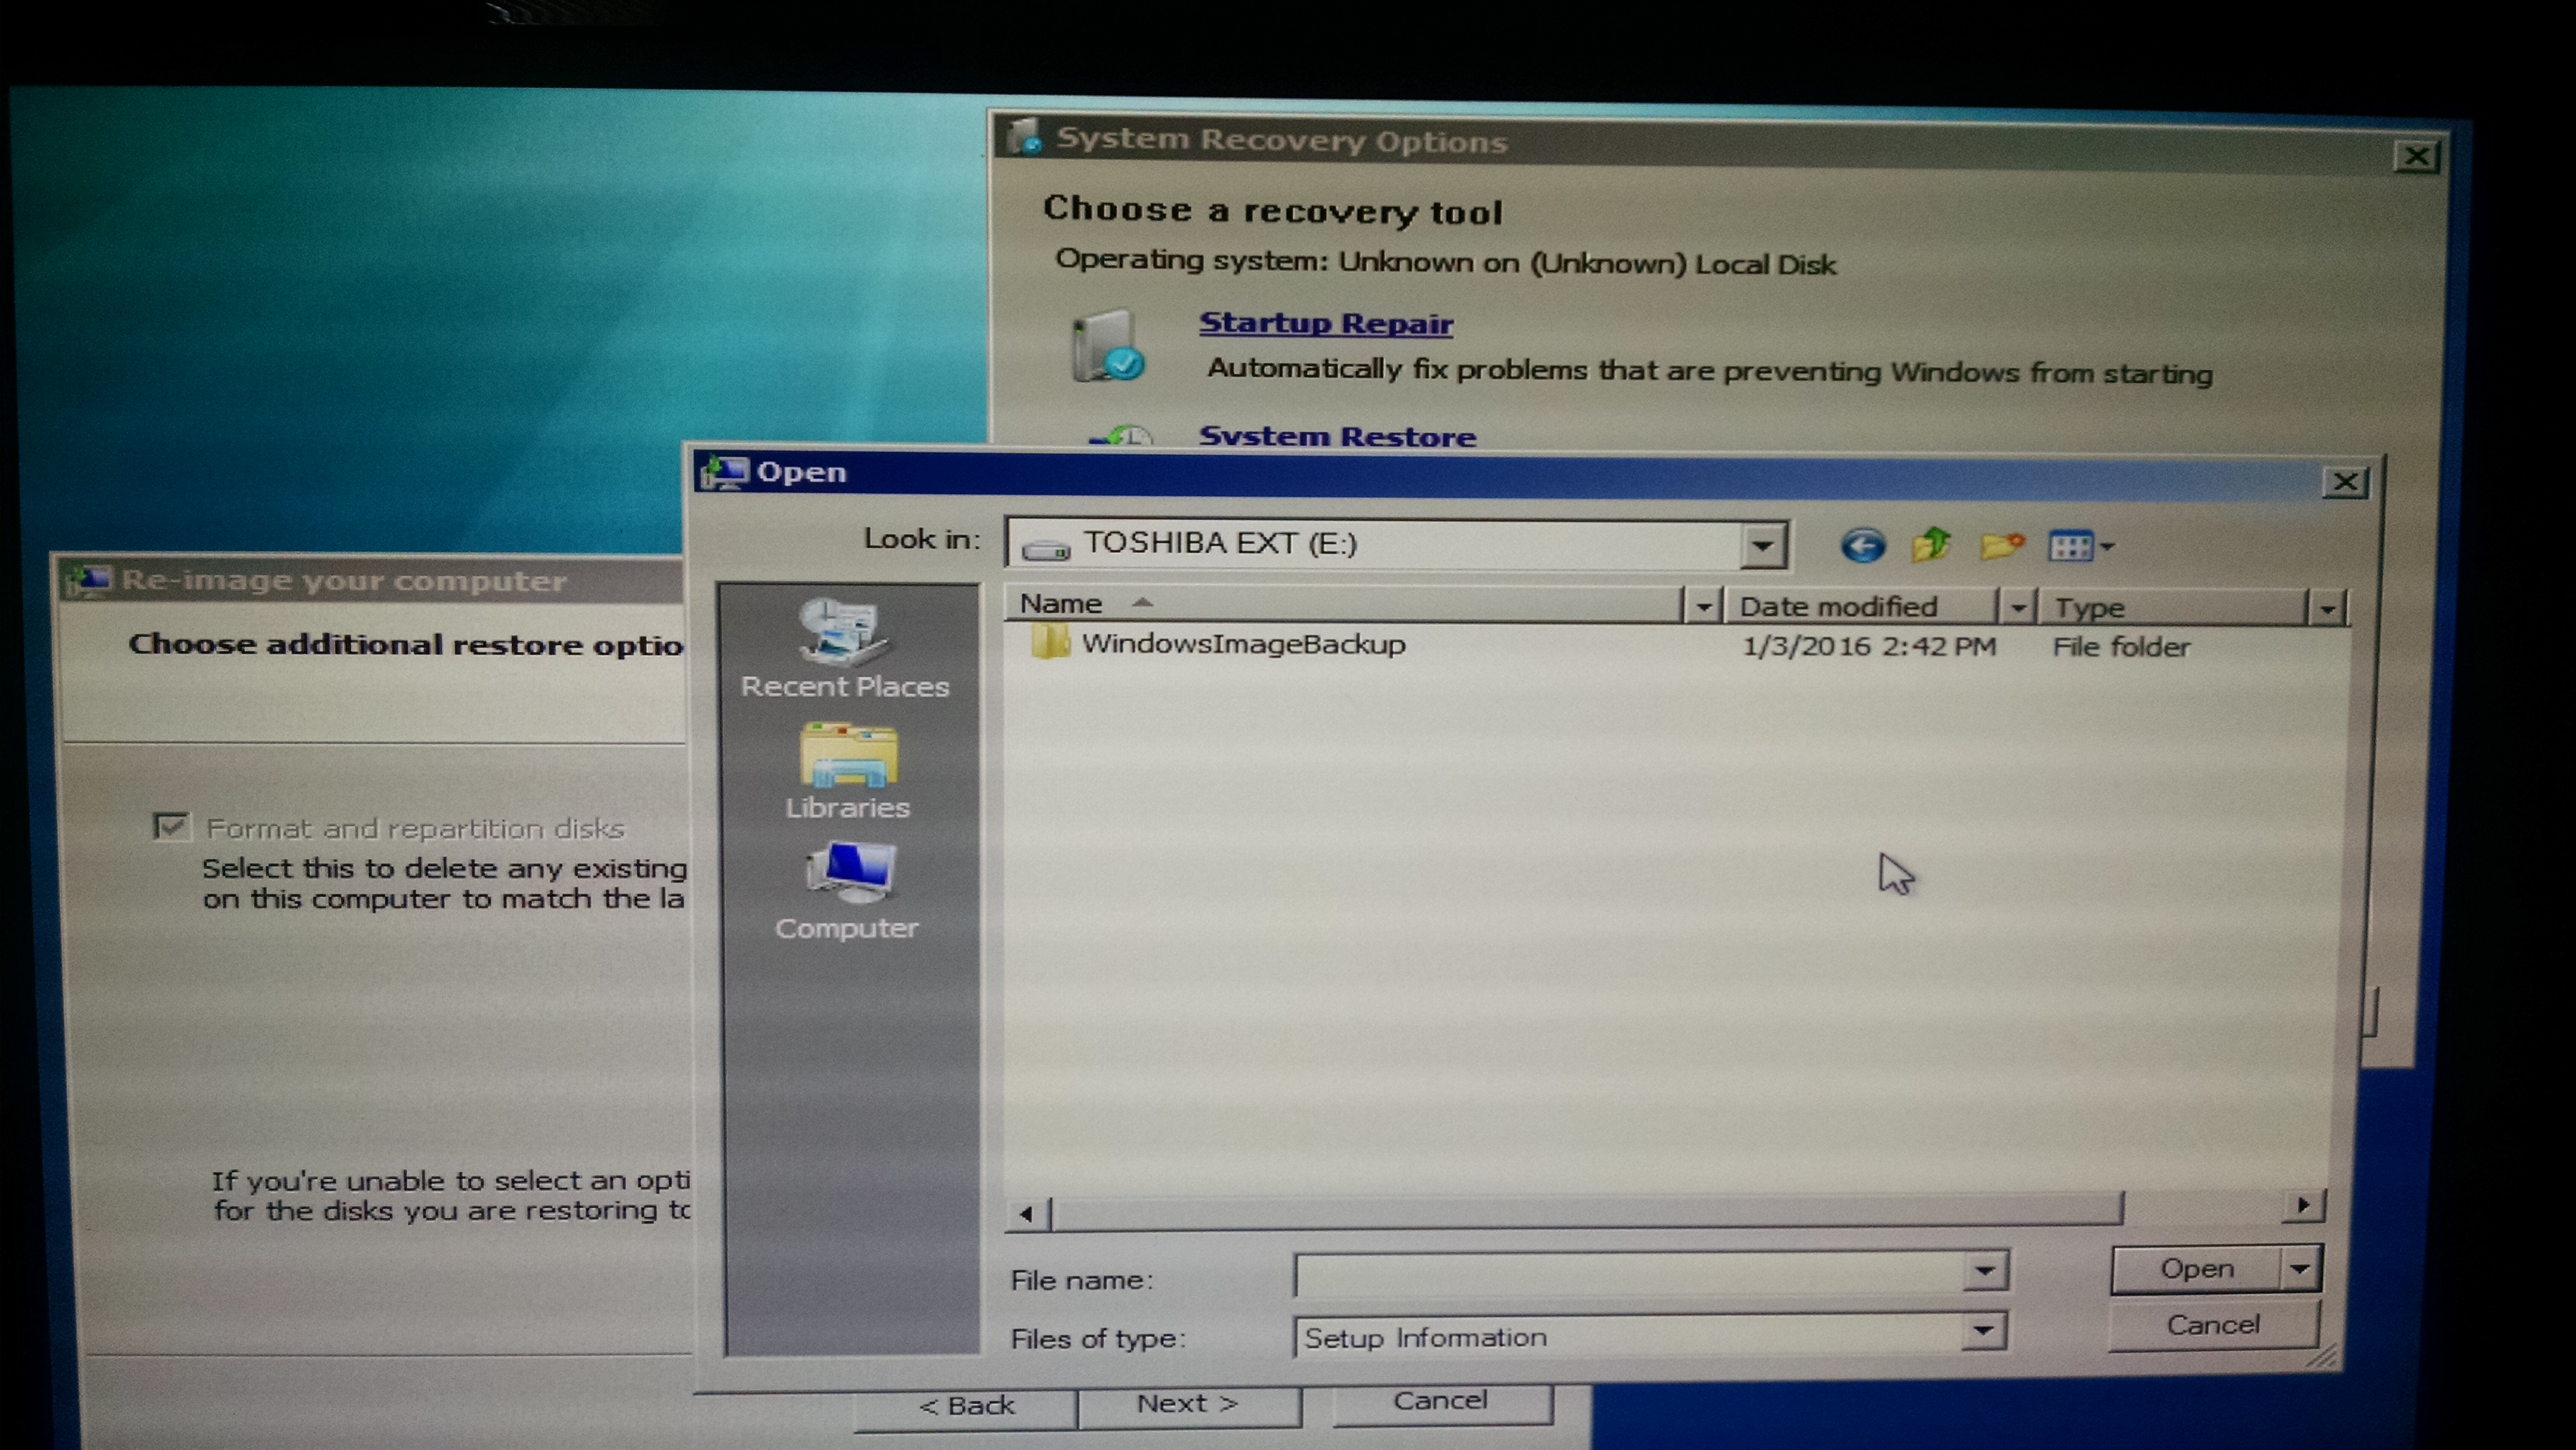Click the Open button
Viewport: 2576px width, 1450px height.
[x=2197, y=1269]
